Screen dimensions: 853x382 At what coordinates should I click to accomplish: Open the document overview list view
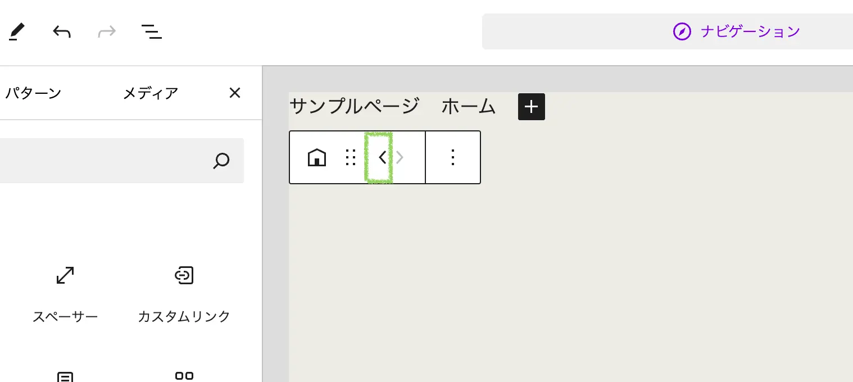pyautogui.click(x=152, y=32)
